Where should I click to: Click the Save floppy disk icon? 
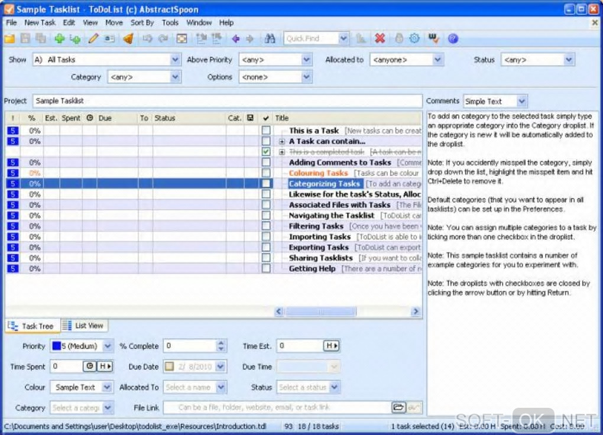click(25, 38)
